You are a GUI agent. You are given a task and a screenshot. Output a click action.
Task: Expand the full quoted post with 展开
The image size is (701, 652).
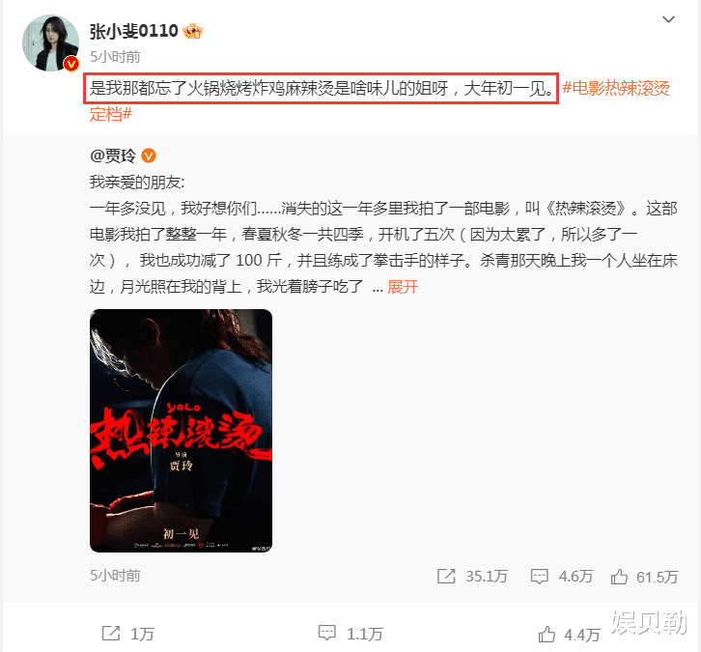pyautogui.click(x=403, y=286)
